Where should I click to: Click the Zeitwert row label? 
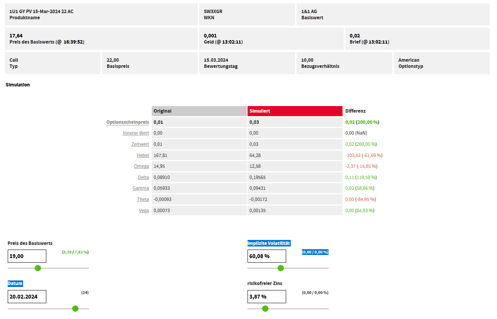(140, 144)
